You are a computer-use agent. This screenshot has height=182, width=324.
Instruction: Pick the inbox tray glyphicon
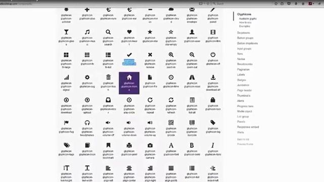point(108,100)
